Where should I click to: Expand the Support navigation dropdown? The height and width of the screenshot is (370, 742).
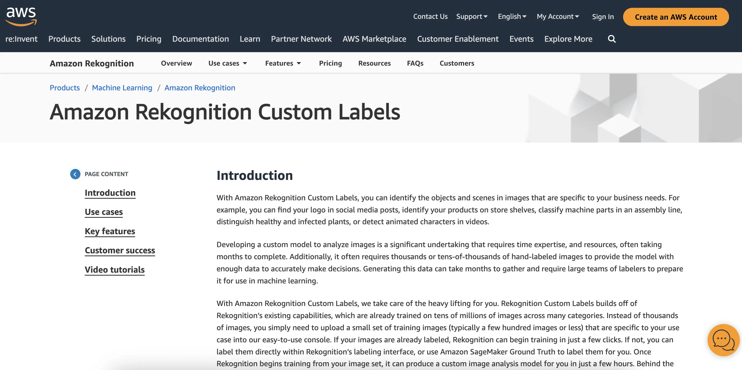[x=472, y=16]
